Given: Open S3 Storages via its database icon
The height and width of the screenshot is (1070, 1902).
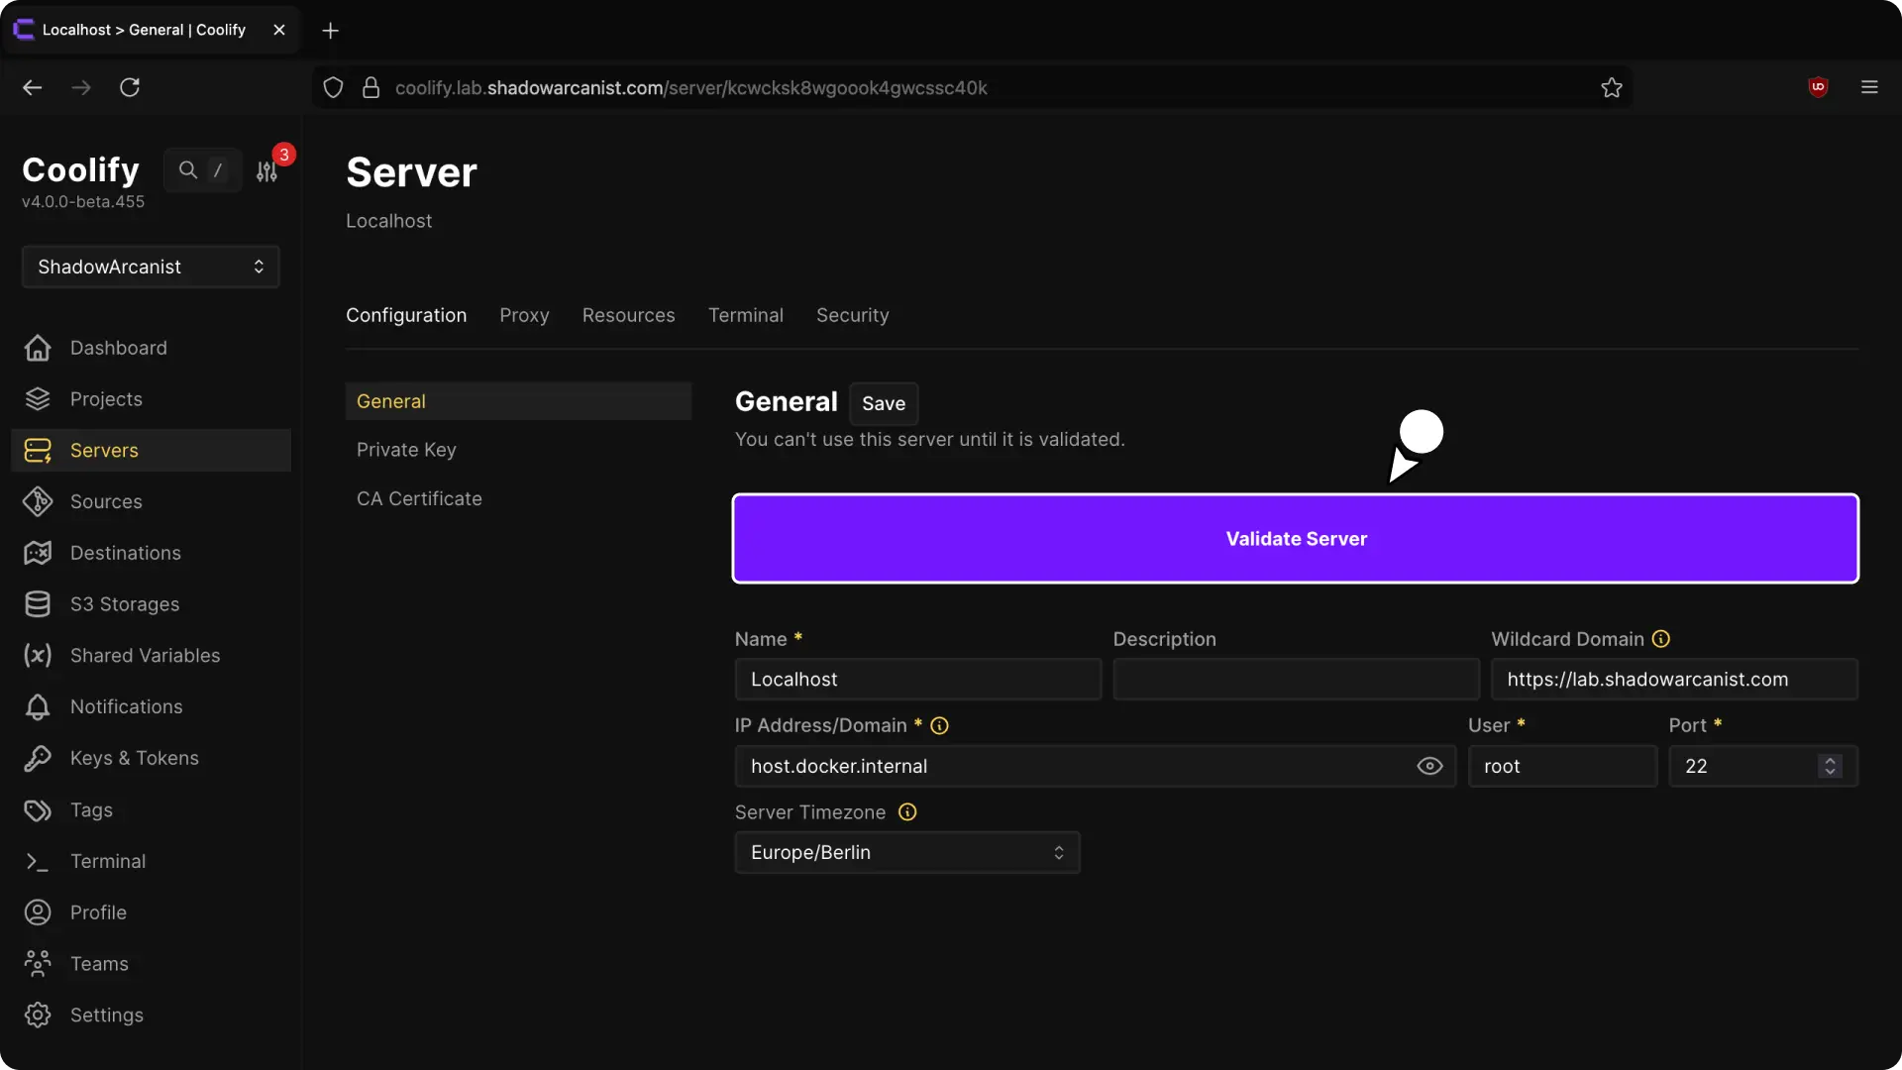Looking at the screenshot, I should pos(37,604).
